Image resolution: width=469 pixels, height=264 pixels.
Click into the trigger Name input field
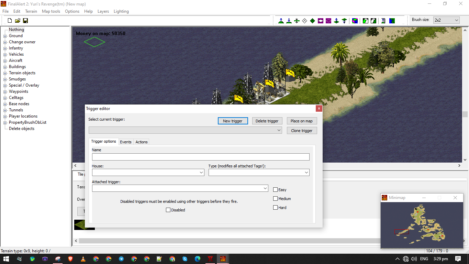click(201, 157)
